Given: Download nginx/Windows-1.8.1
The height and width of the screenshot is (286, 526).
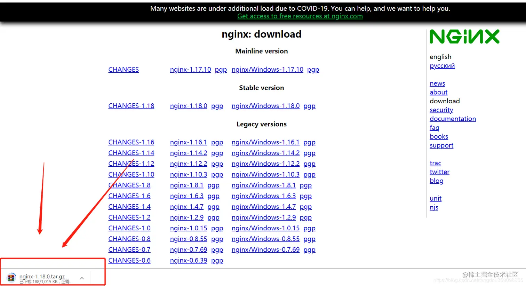Looking at the screenshot, I should click(264, 185).
